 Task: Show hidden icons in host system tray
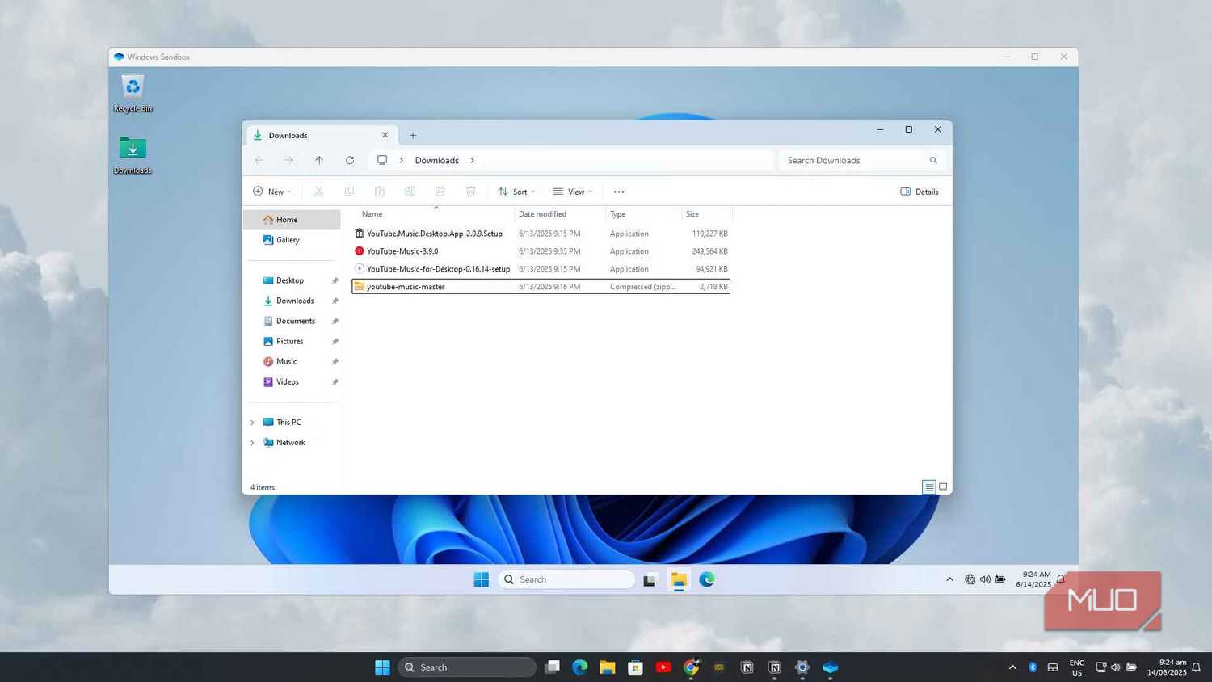1012,667
